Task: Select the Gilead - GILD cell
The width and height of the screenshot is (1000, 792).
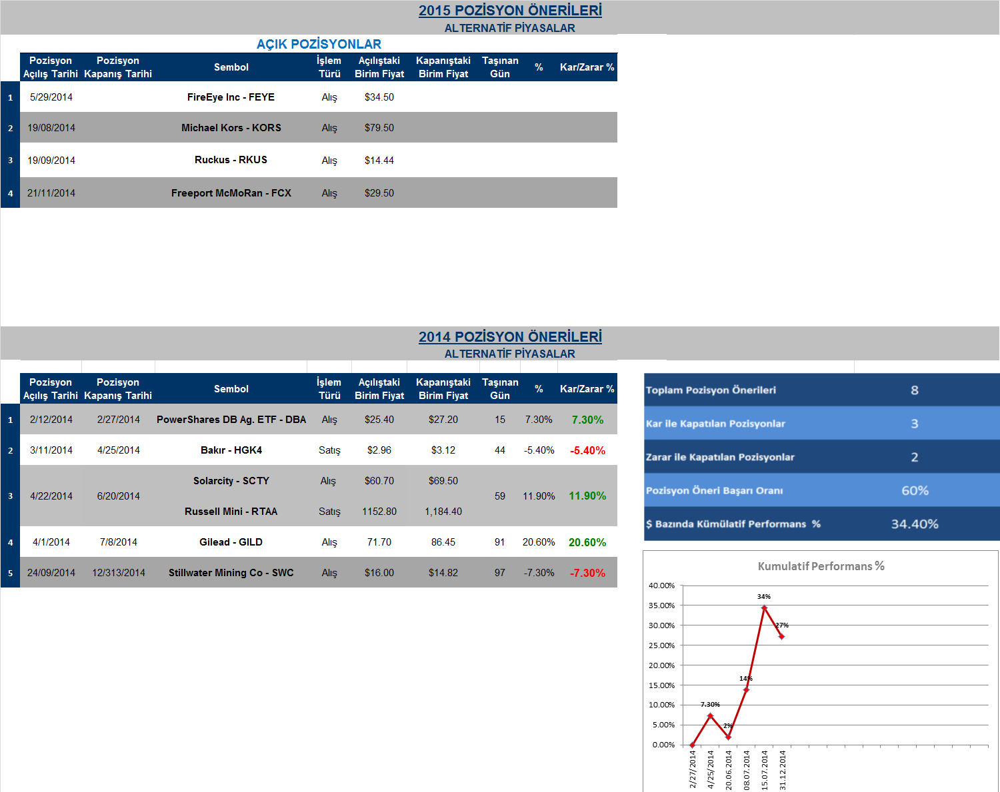Action: pos(231,542)
